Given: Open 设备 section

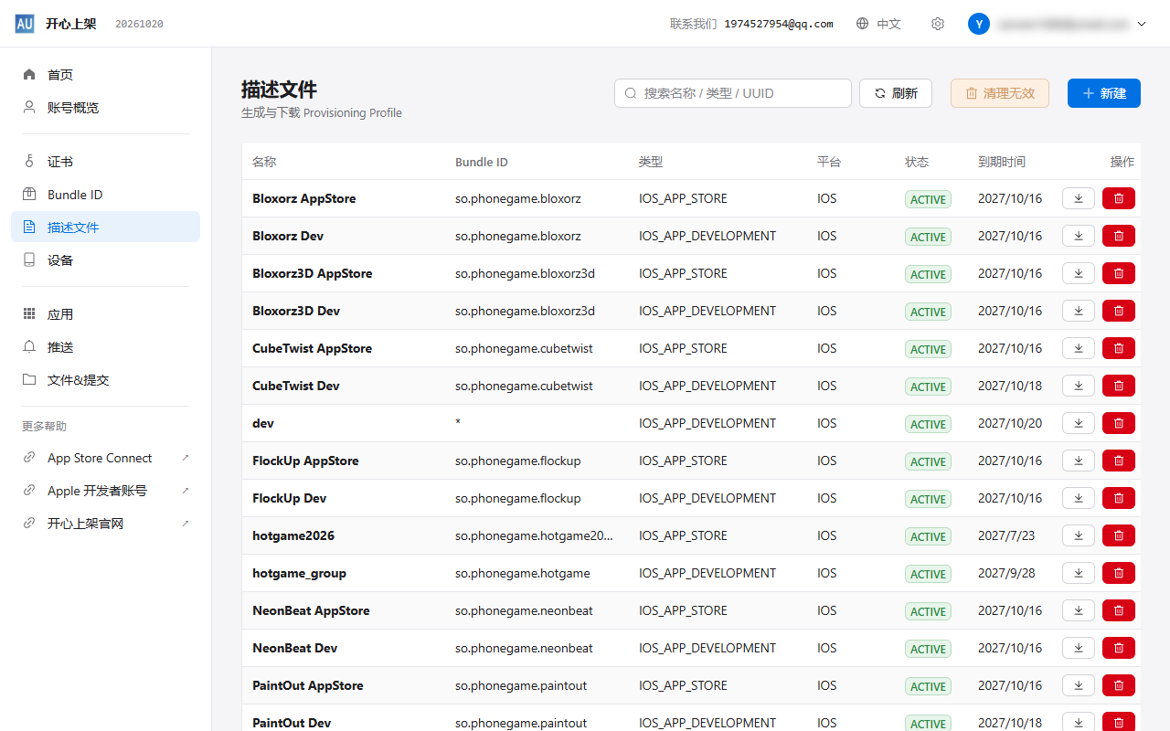Looking at the screenshot, I should (105, 260).
